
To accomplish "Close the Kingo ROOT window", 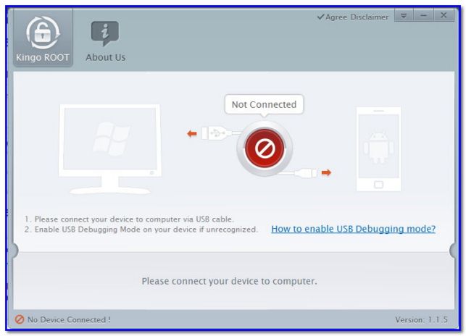I will pos(444,15).
